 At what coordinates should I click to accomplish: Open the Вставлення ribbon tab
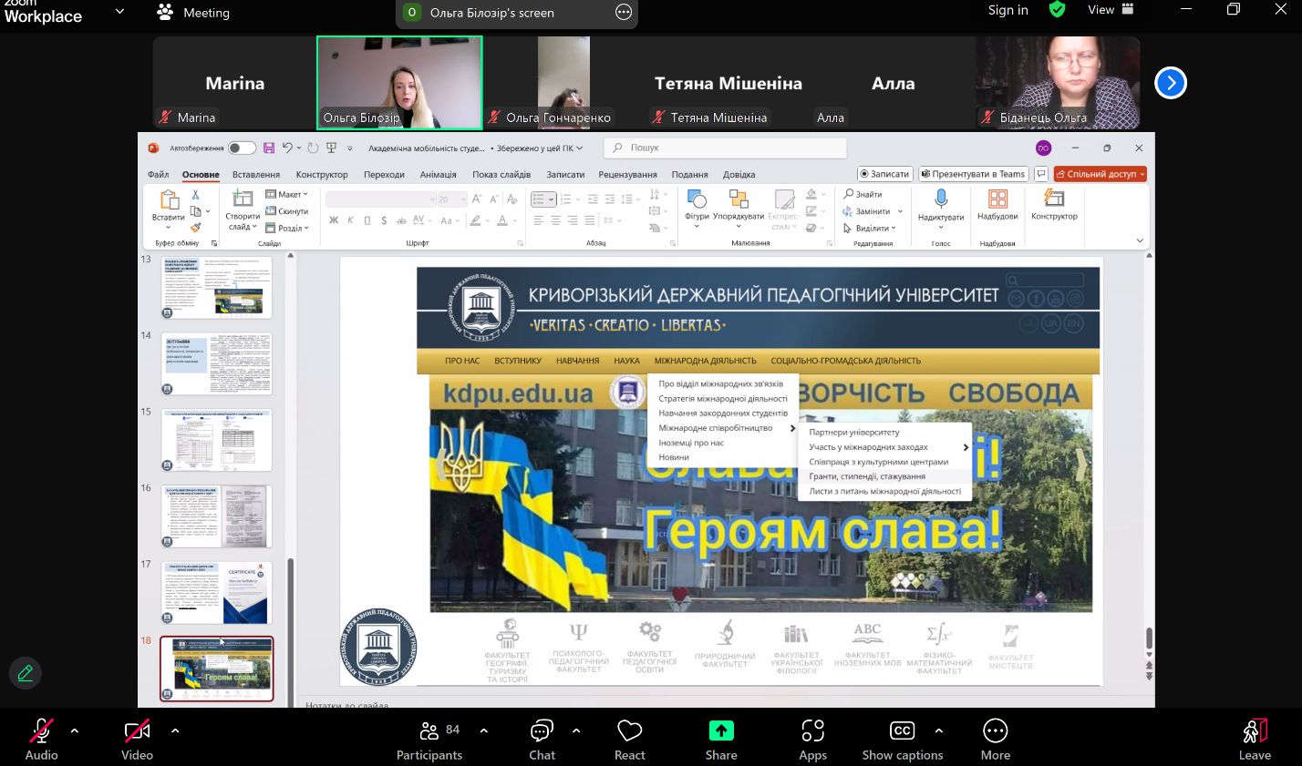(255, 175)
